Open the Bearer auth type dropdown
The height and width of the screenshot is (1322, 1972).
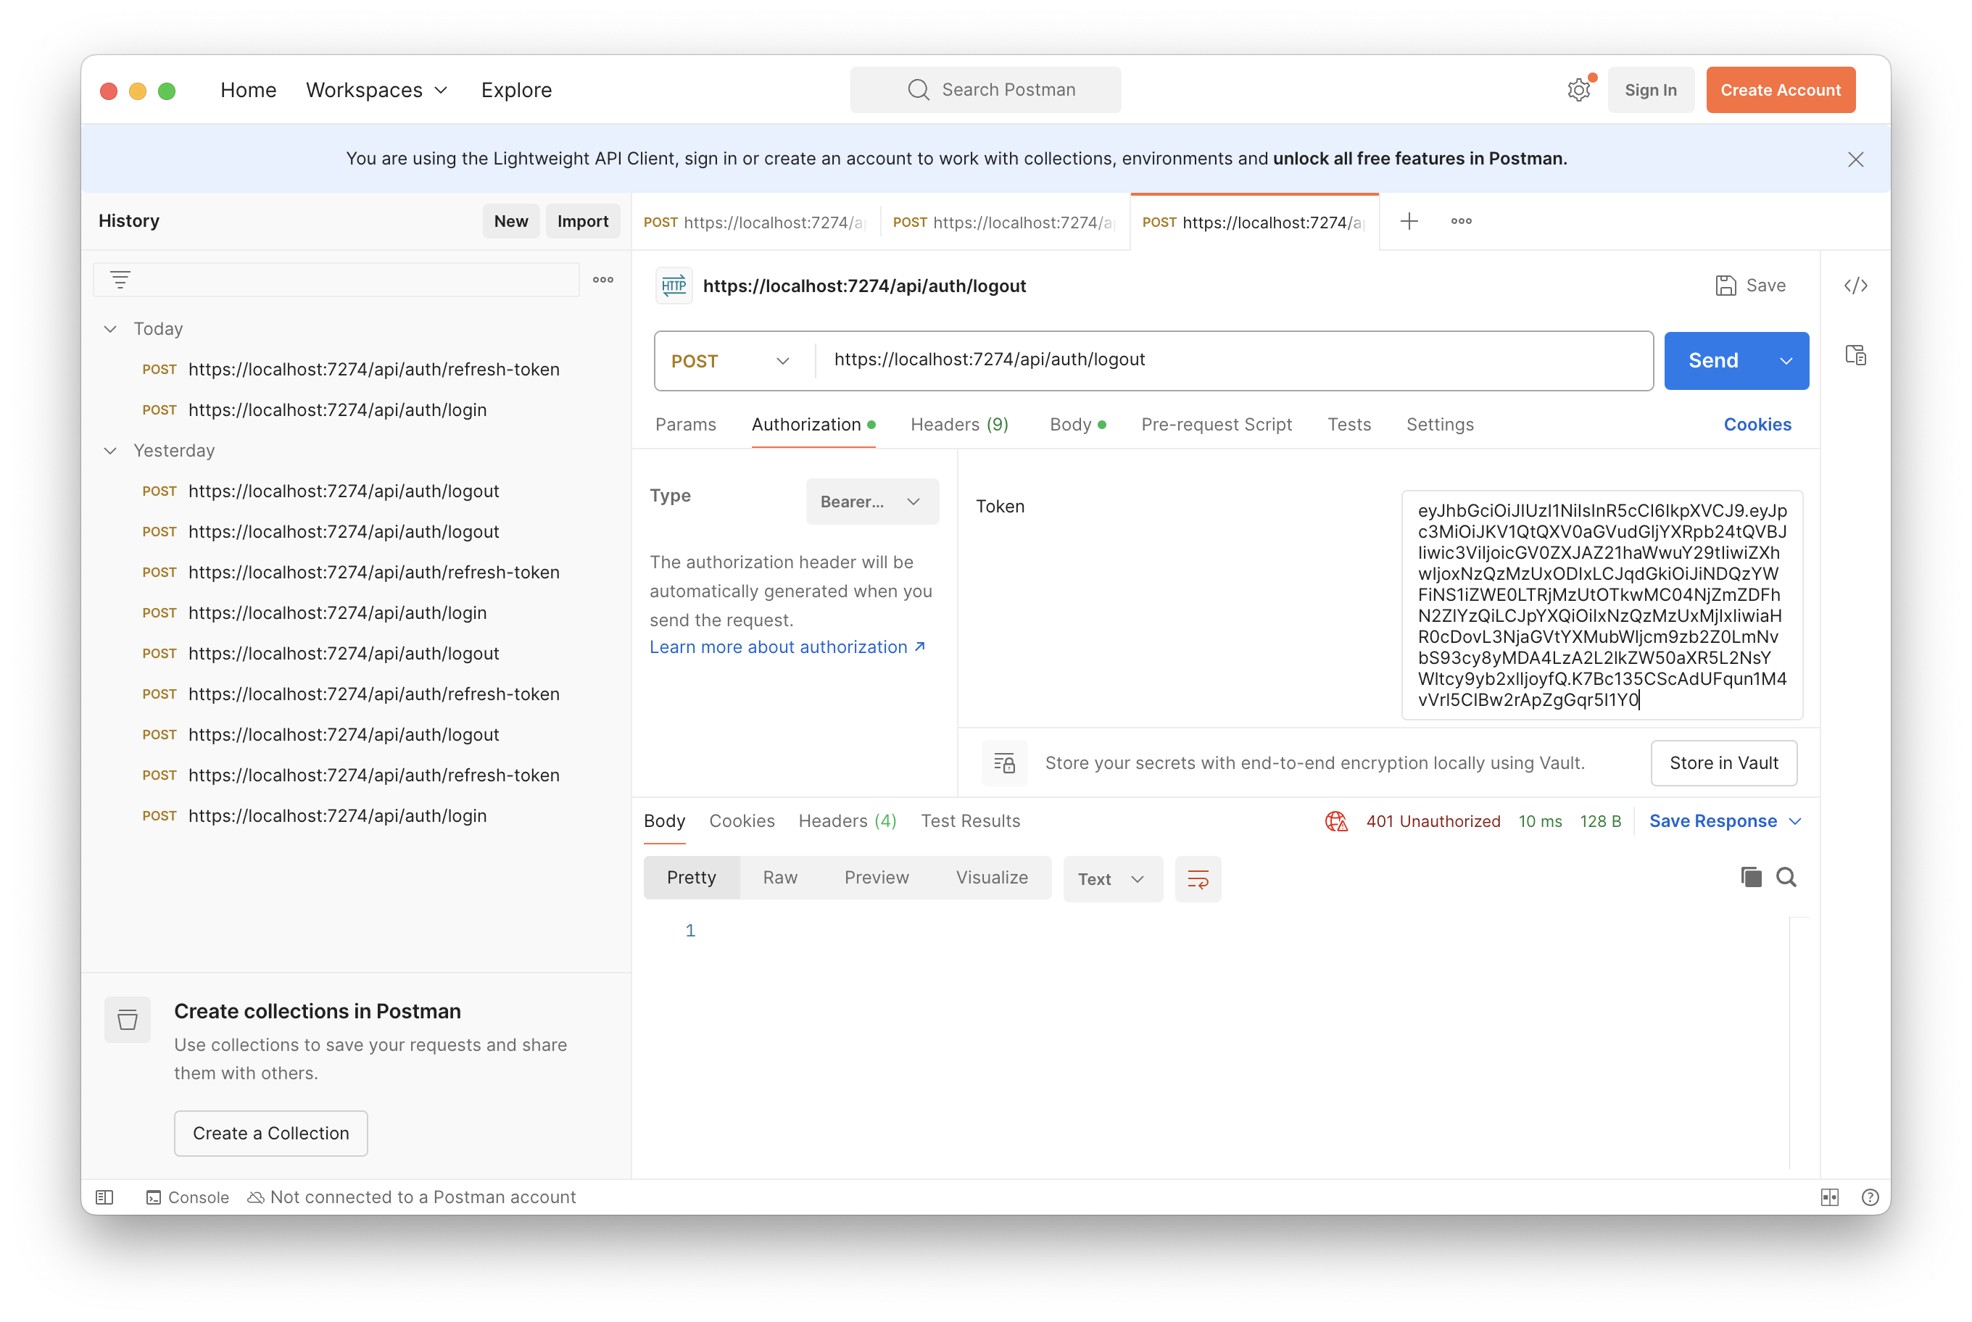pos(871,502)
